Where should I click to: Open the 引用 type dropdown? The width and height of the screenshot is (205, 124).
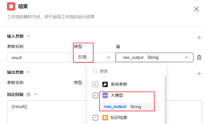pos(94,57)
